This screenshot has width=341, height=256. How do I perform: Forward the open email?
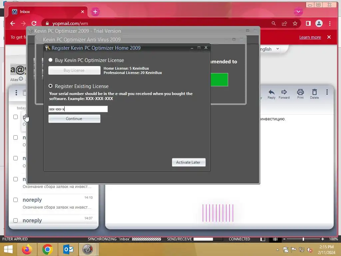tap(284, 94)
